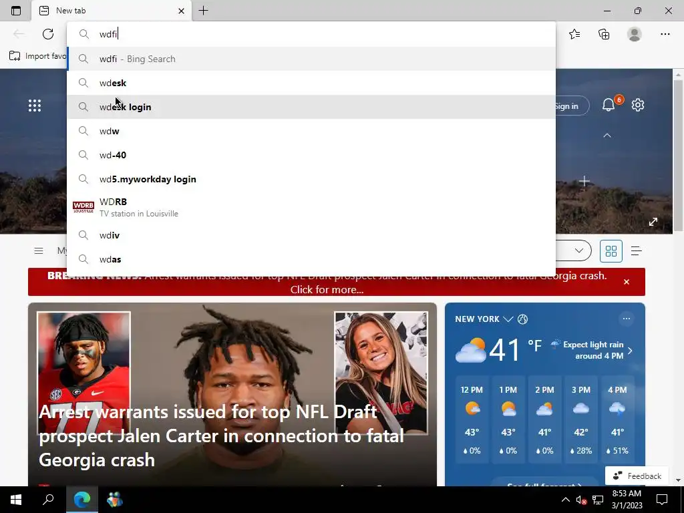This screenshot has height=513, width=684.
Task: Open the Windows Start menu
Action: coord(16,500)
